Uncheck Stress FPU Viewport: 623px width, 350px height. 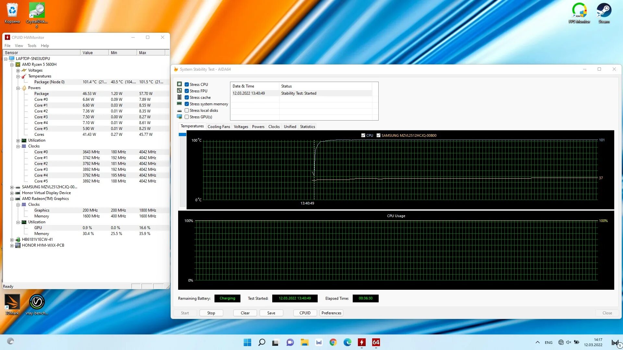(x=187, y=91)
